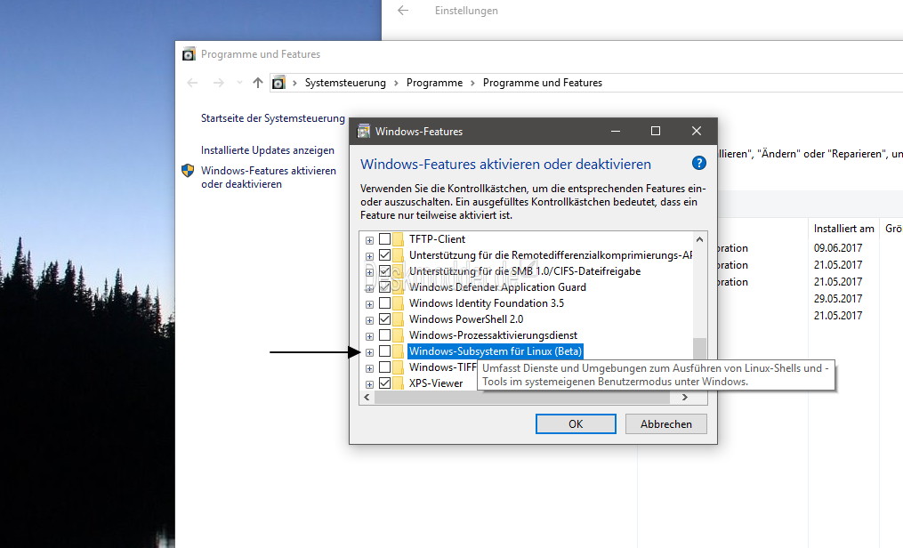Image resolution: width=903 pixels, height=548 pixels.
Task: Click the OK button in Windows-Features
Action: pos(576,423)
